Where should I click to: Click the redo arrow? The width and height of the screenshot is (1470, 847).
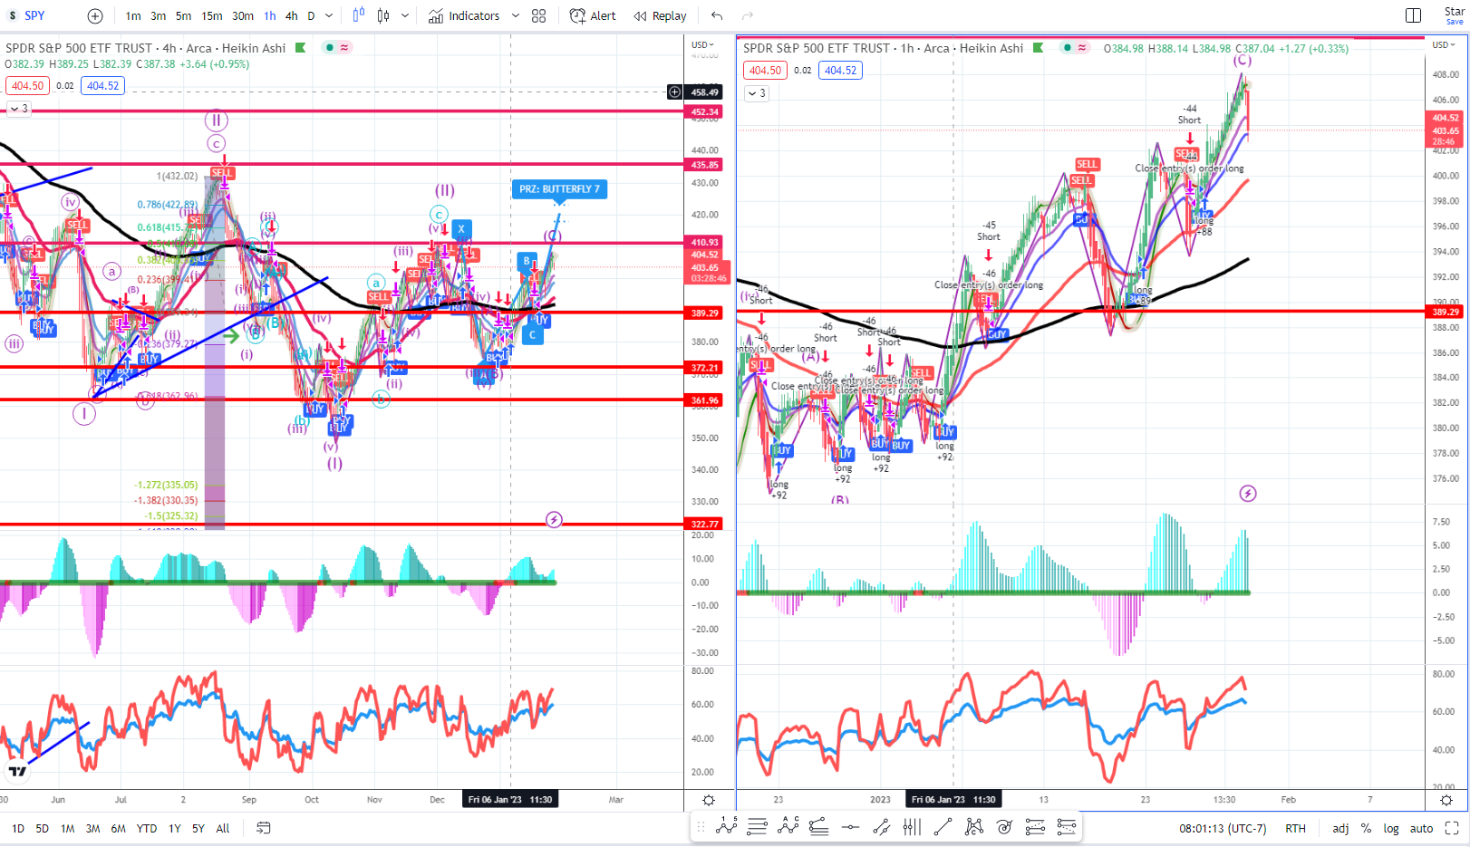[x=748, y=15]
